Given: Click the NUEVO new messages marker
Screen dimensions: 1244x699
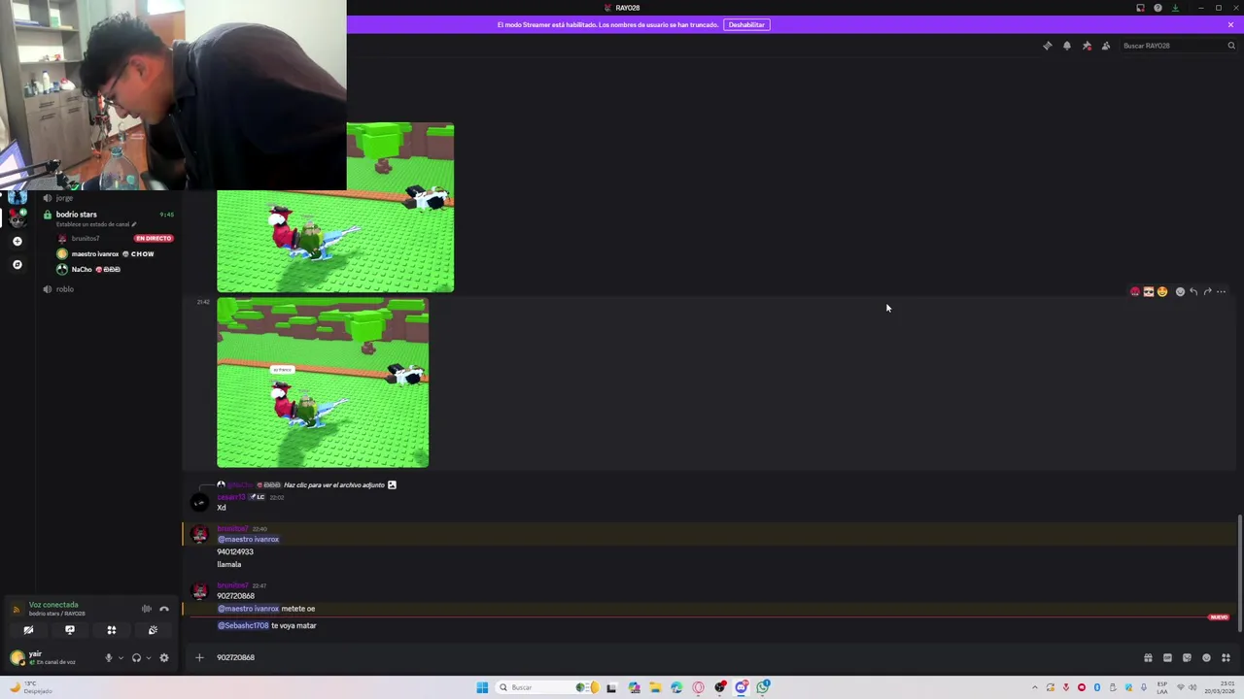Looking at the screenshot, I should point(1219,617).
